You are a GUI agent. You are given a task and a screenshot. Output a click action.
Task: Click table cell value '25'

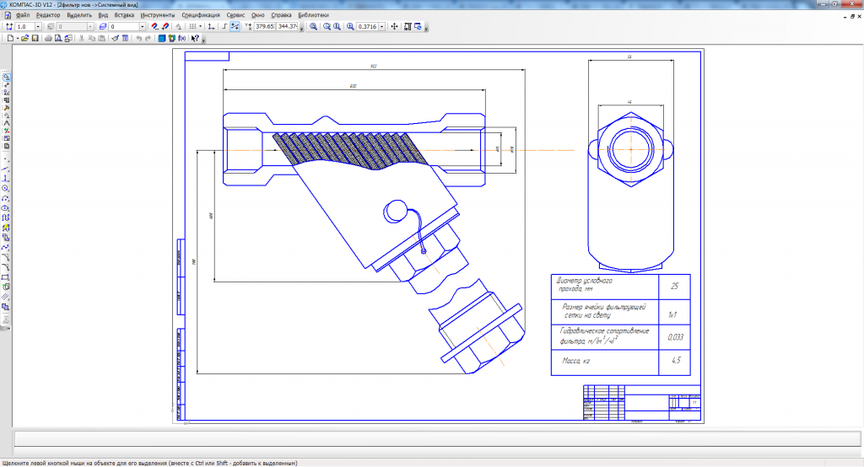coord(674,287)
